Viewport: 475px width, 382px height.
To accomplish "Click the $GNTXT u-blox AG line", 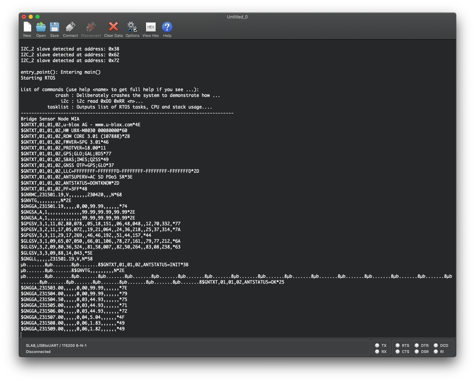I will pos(81,125).
